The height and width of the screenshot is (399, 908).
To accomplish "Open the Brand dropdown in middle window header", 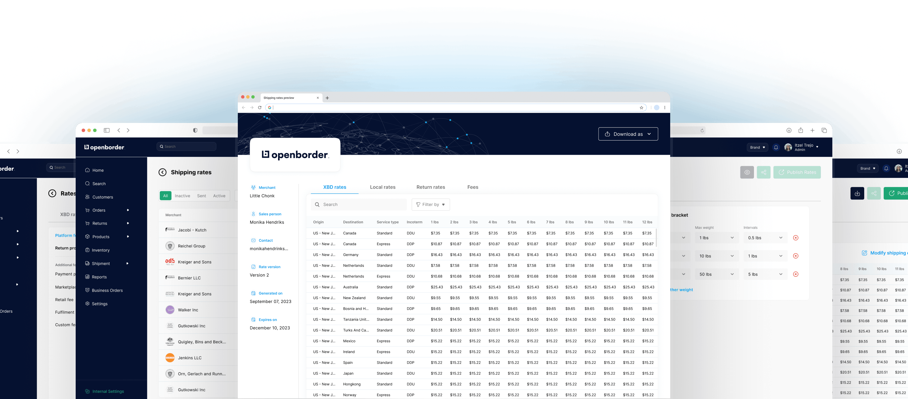I will coord(757,147).
